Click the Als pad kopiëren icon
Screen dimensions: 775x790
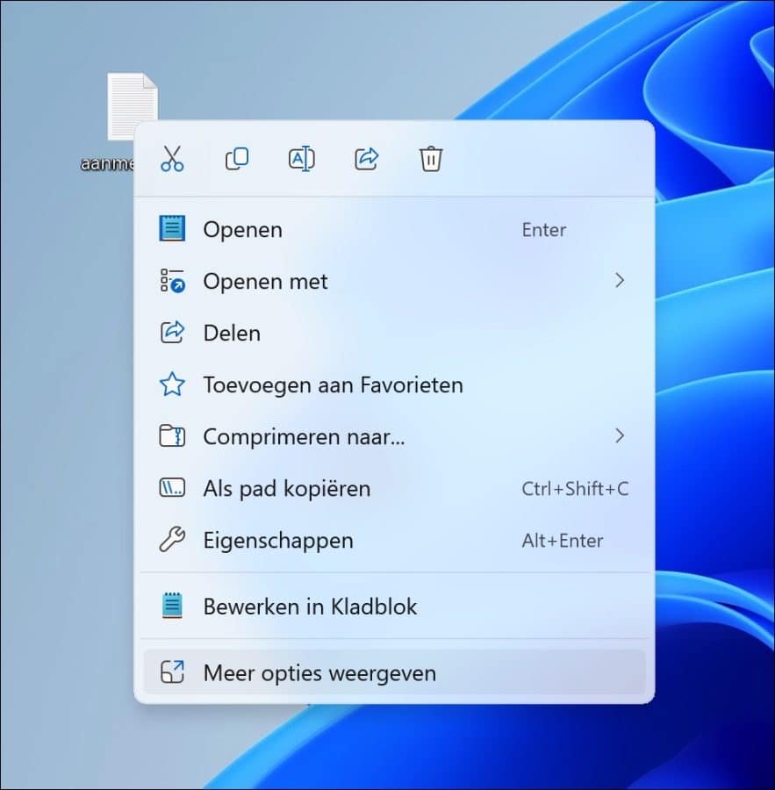click(x=173, y=489)
